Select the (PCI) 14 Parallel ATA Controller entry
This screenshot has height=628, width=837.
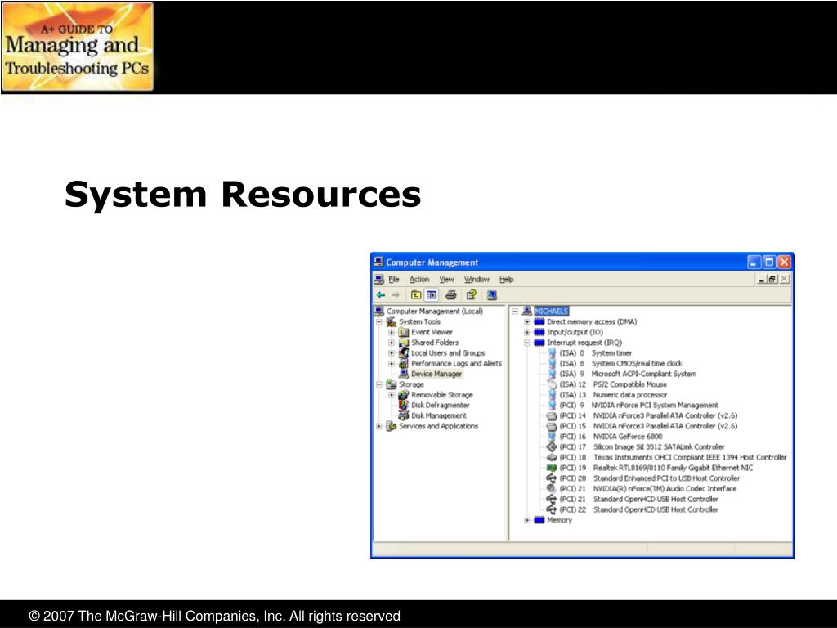coord(648,415)
